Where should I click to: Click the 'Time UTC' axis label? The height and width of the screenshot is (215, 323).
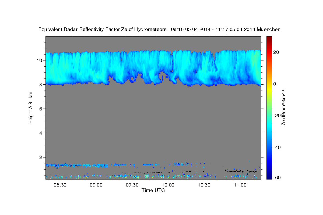[x=153, y=190]
